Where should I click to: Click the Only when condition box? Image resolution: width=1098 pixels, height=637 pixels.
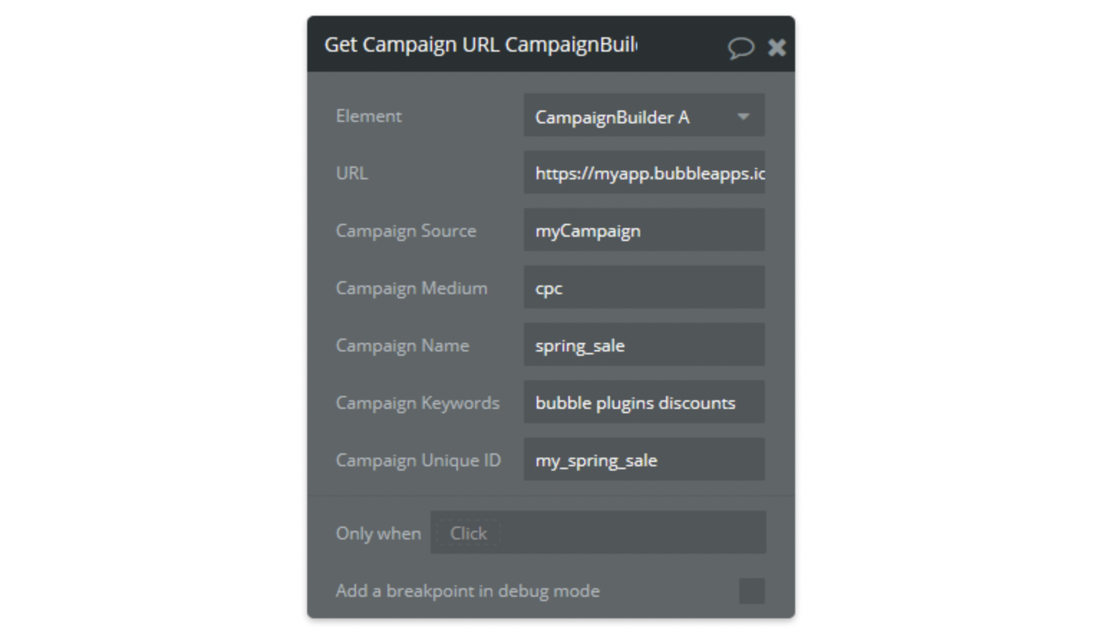tap(598, 533)
